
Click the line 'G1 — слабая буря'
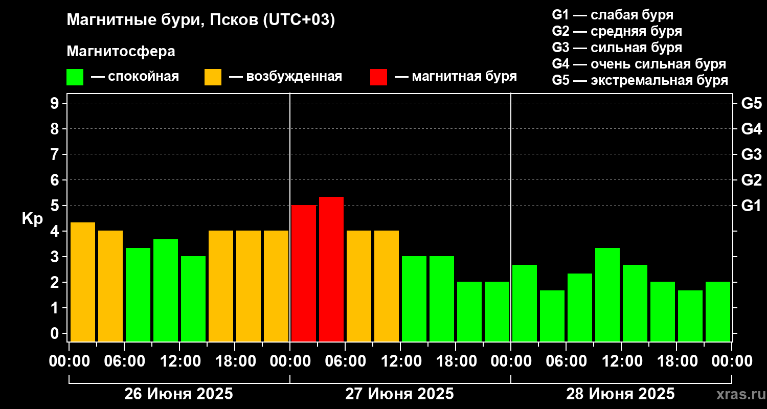click(613, 14)
